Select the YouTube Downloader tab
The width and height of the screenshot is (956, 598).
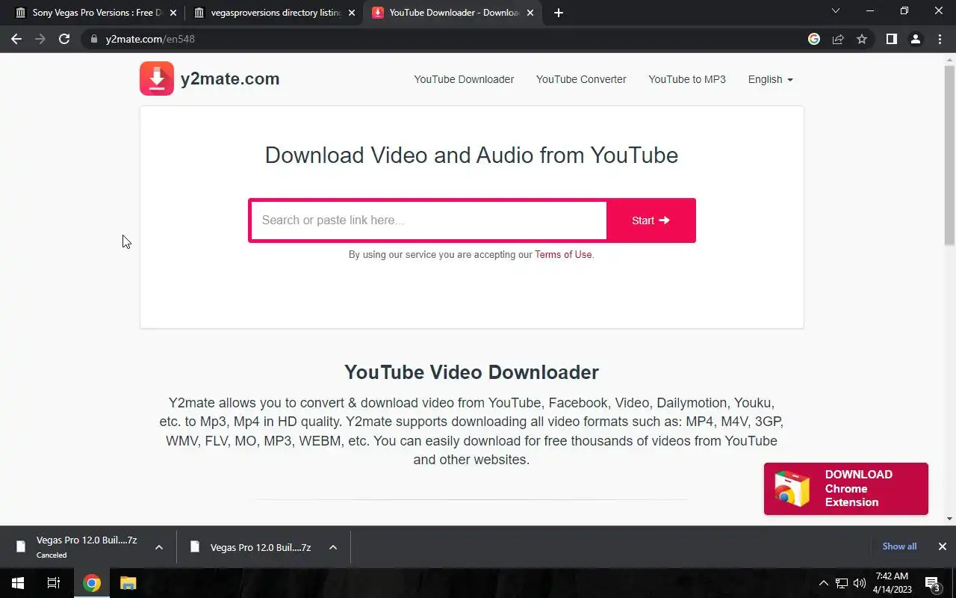(452, 13)
